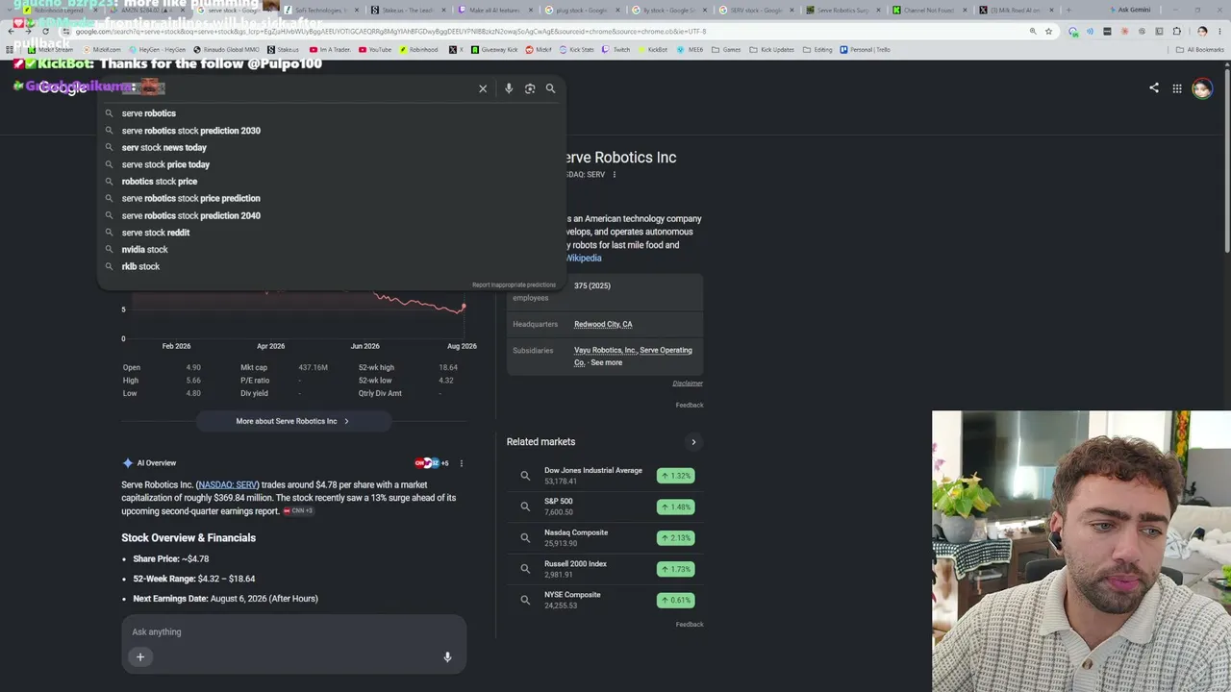Open 'Vayu Robotics, Inc.' subsidiary link

coord(606,350)
